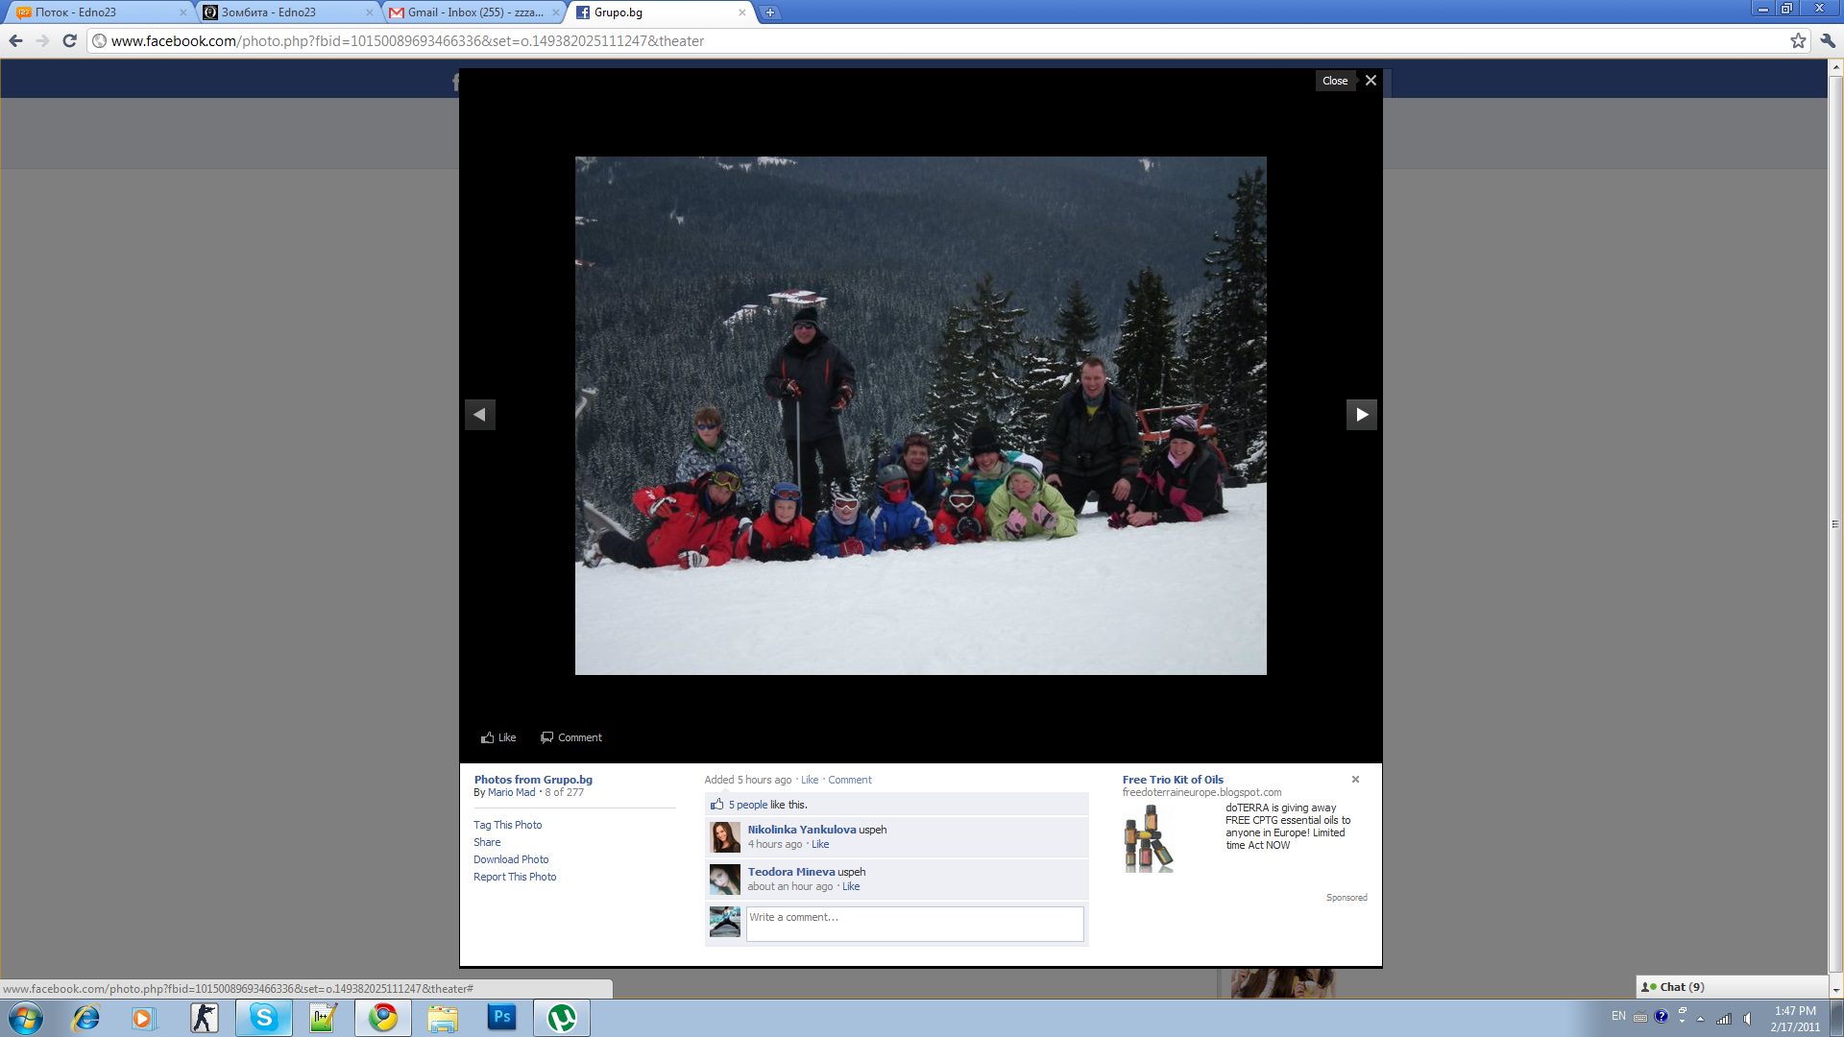Click the Write a comment field
This screenshot has width=1844, height=1037.
click(x=914, y=924)
